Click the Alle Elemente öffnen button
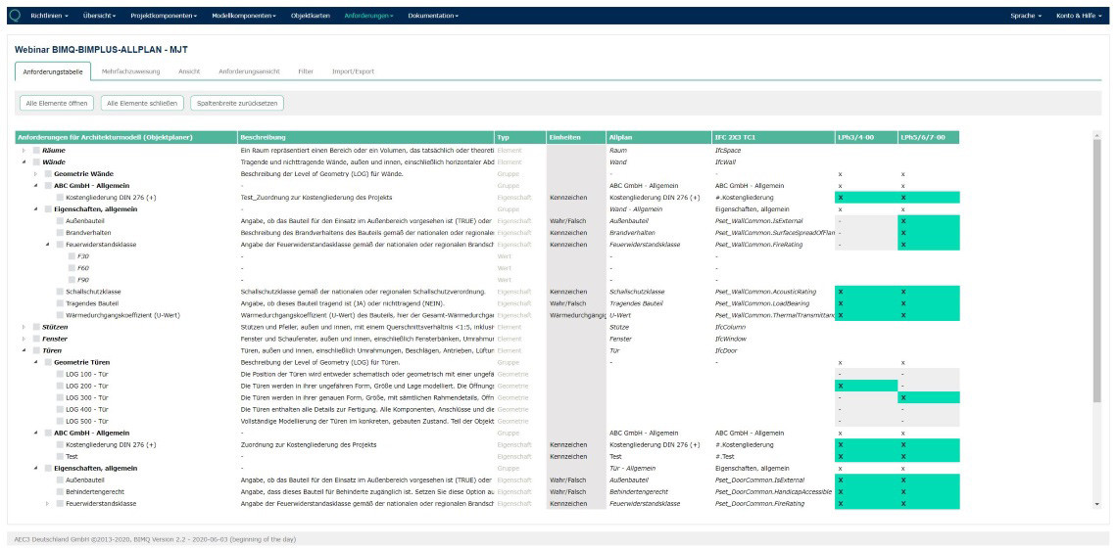Image resolution: width=1117 pixels, height=549 pixels. coord(57,103)
